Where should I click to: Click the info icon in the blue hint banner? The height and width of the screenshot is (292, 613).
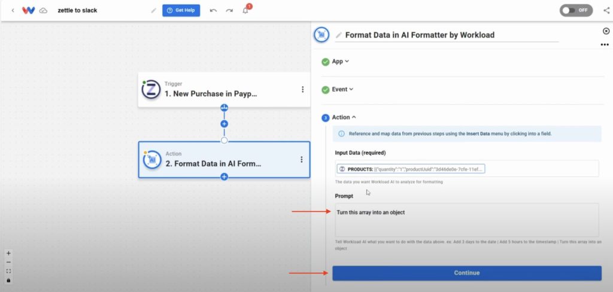pos(341,133)
